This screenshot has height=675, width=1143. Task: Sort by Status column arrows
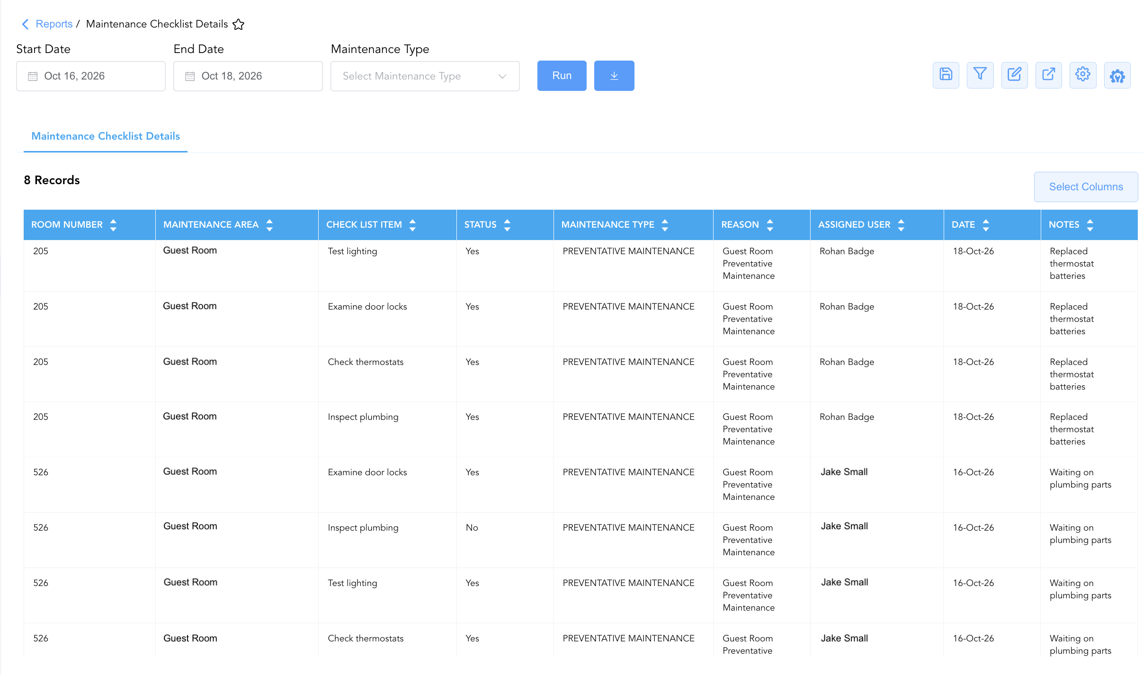(x=507, y=225)
